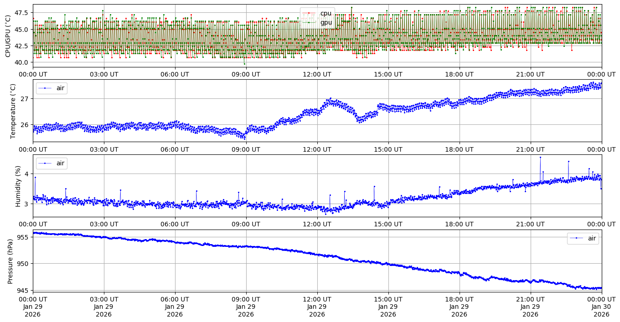Click the 945 tick on Pressure axis
This screenshot has width=620, height=322.
[23, 290]
